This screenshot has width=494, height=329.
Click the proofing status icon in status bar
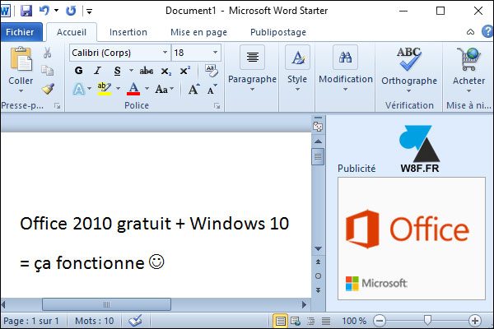[135, 321]
